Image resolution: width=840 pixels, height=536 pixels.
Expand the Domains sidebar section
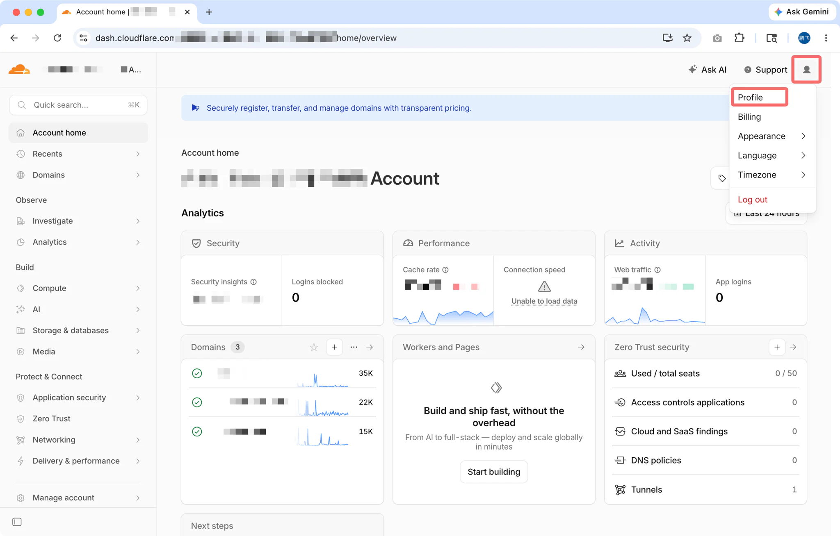(x=78, y=175)
